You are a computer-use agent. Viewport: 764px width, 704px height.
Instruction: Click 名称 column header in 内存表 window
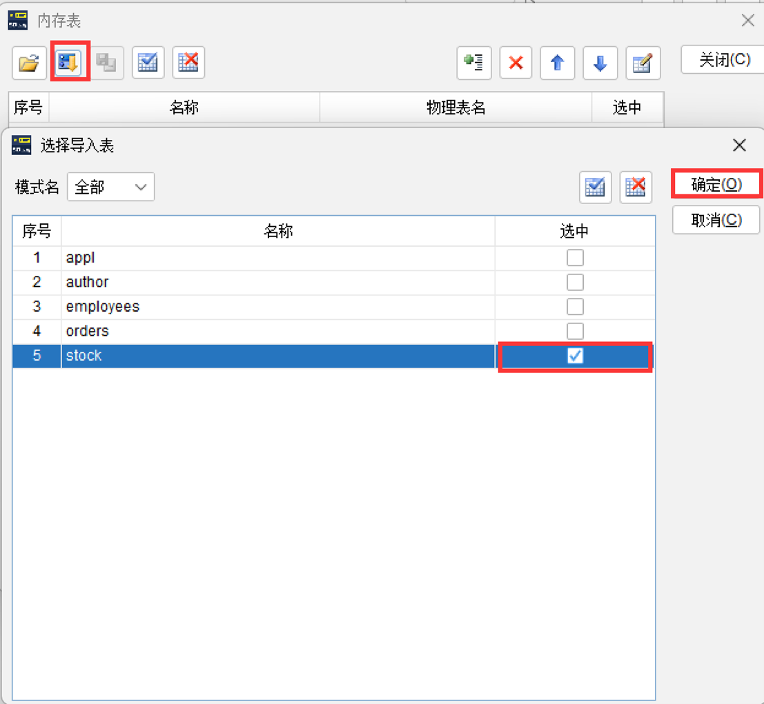click(x=184, y=107)
